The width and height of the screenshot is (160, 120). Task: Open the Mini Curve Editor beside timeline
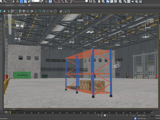(x=6, y=112)
